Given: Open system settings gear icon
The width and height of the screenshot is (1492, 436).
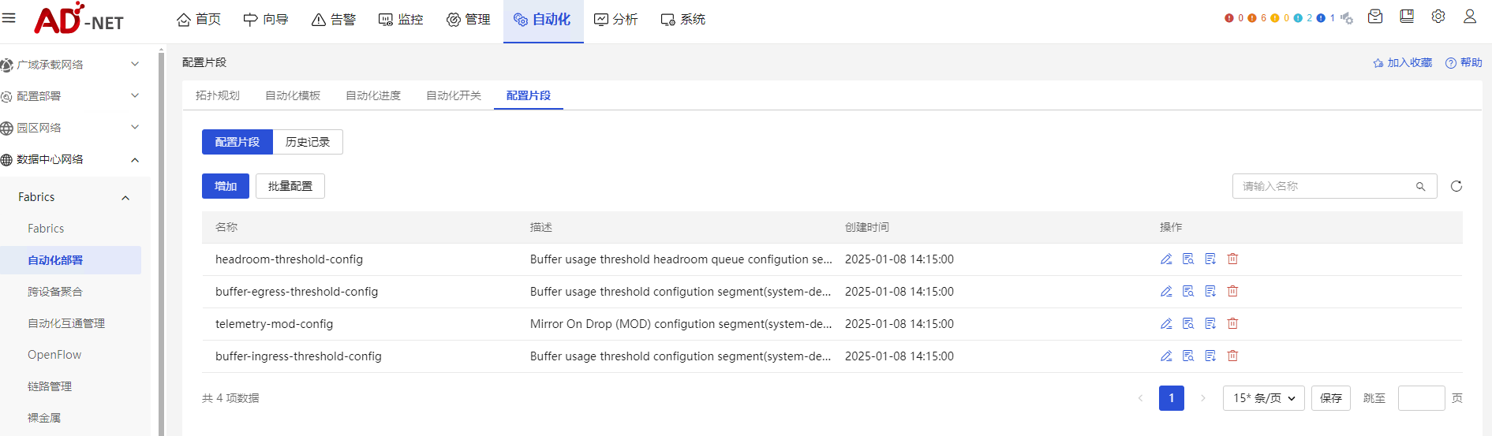Looking at the screenshot, I should point(1438,17).
